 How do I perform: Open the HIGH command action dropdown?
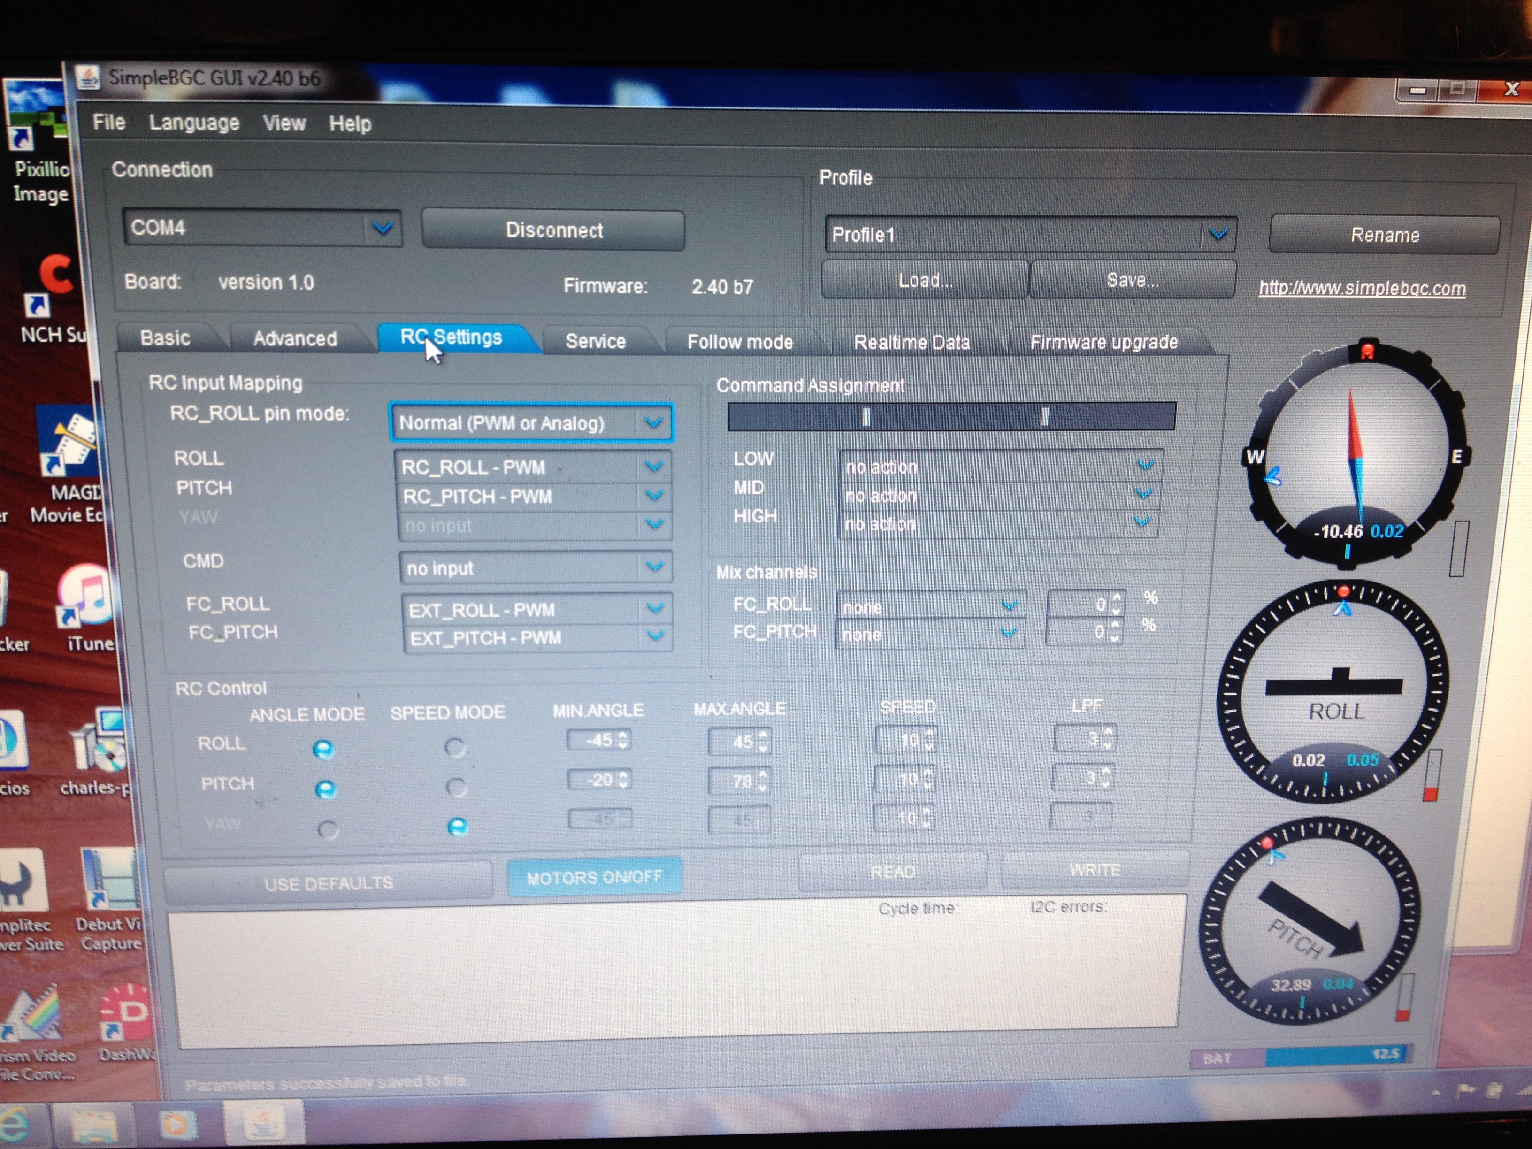[x=999, y=524]
